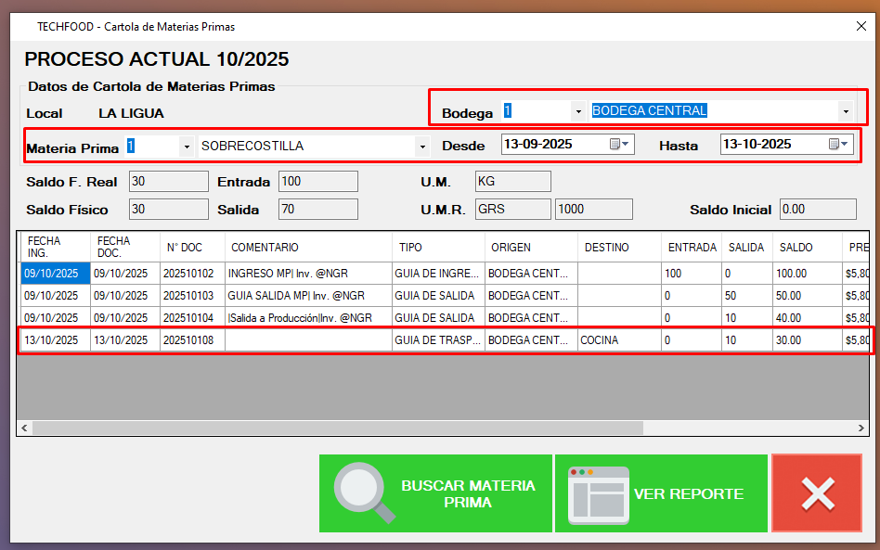Click the report window icon in Ver Reporte
The height and width of the screenshot is (550, 880).
coord(598,493)
